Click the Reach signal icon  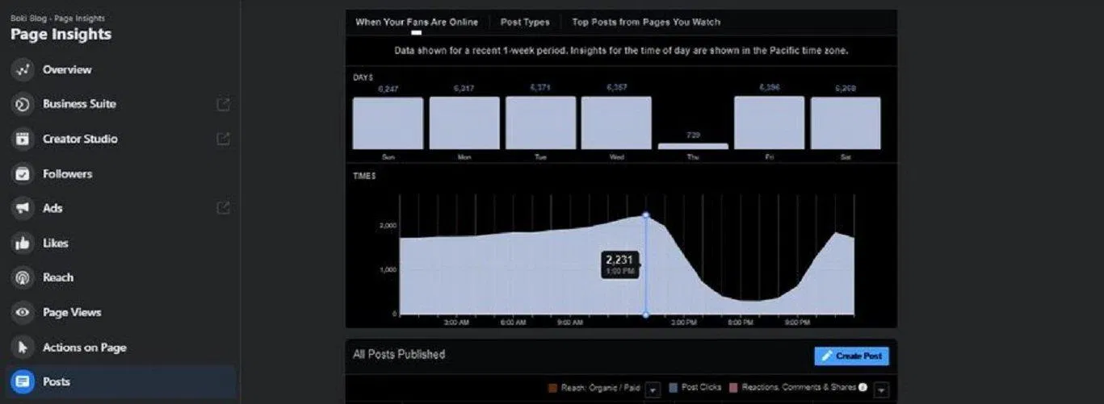(x=23, y=277)
